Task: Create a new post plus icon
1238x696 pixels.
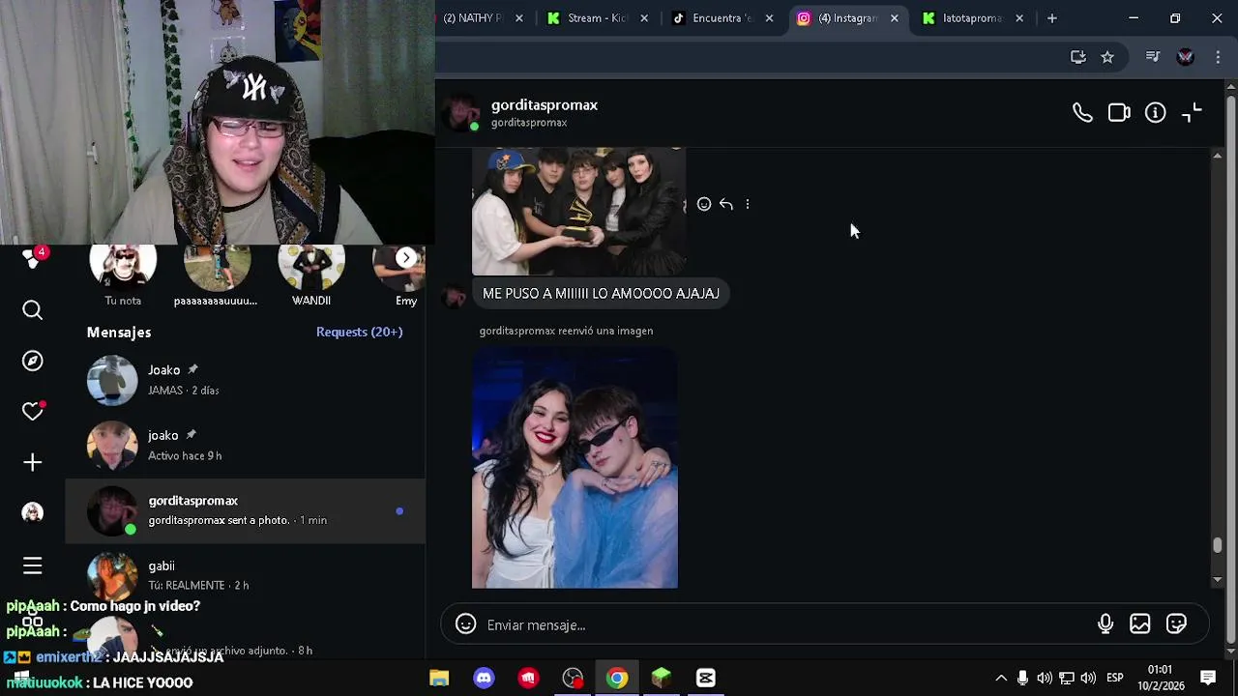Action: (32, 462)
